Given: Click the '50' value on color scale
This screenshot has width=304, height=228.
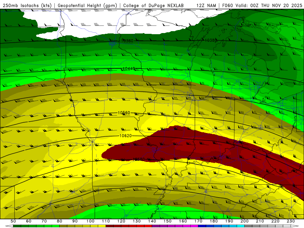Looking at the screenshot, I should click(13, 221).
